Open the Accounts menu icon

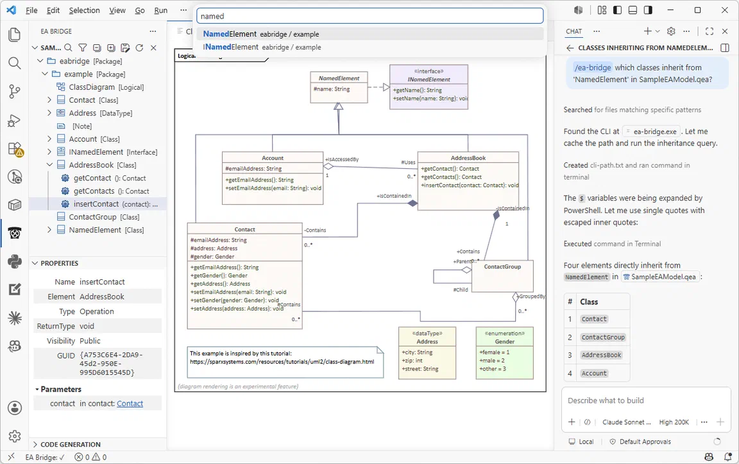pos(15,408)
